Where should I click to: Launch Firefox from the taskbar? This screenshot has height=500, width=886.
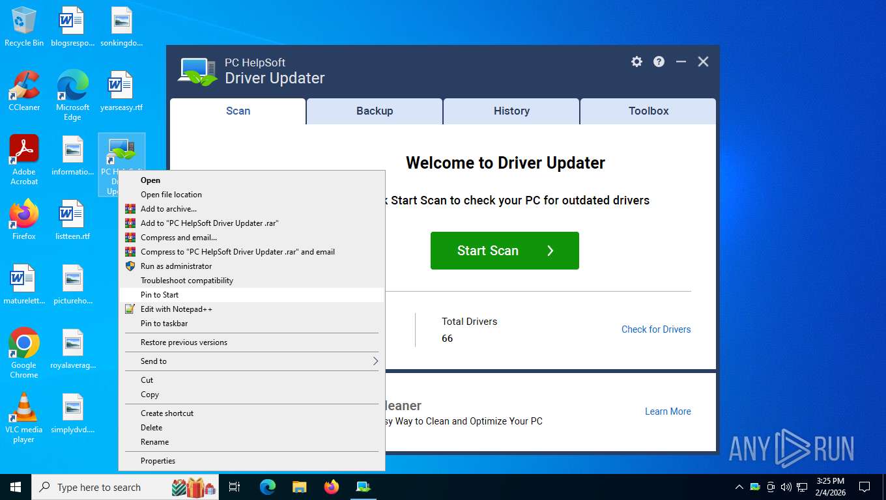[332, 487]
